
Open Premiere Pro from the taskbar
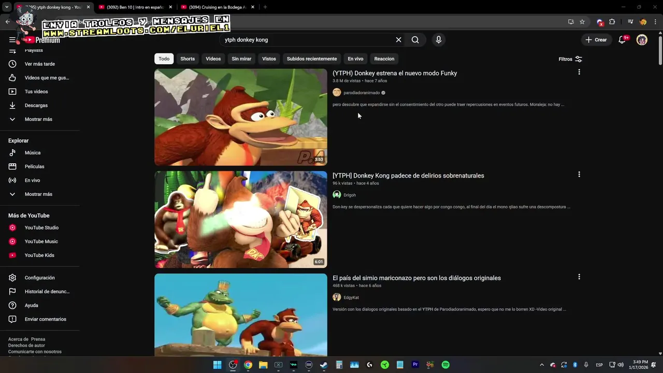(x=415, y=365)
